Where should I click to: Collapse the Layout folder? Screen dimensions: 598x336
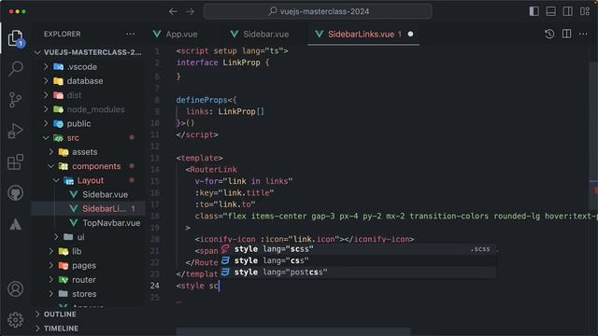coord(89,180)
